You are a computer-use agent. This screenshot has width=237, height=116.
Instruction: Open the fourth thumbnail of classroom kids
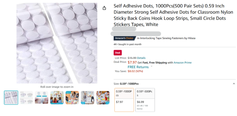[57, 98]
